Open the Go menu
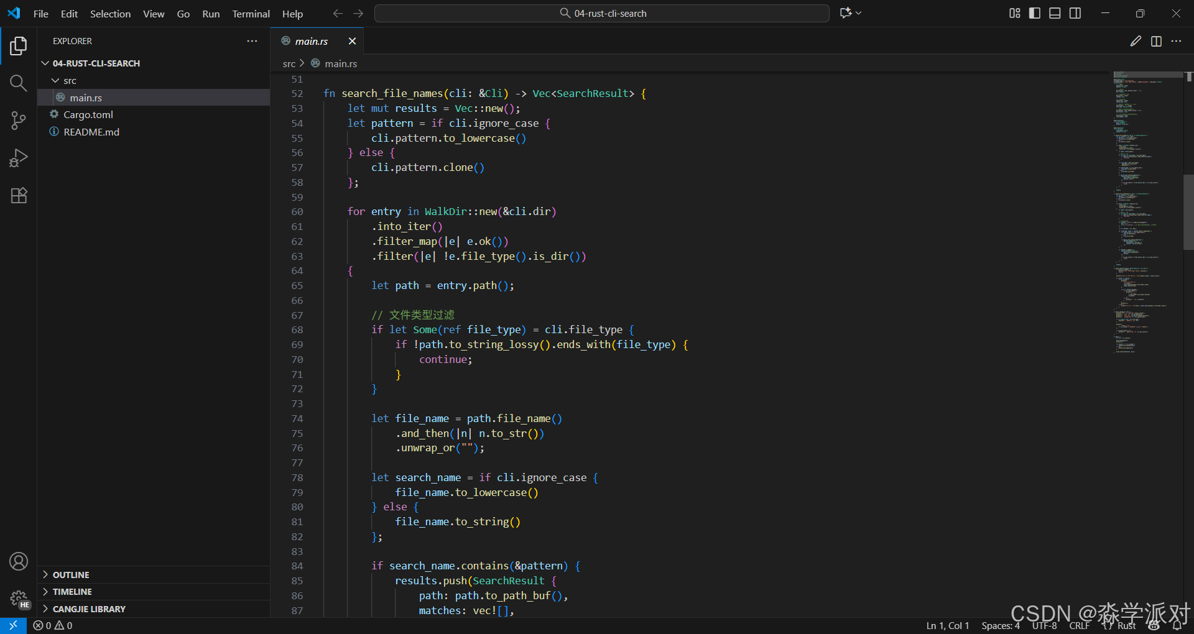Viewport: 1194px width, 634px height. (183, 14)
